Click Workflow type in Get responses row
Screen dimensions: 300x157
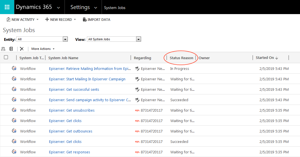28,152
